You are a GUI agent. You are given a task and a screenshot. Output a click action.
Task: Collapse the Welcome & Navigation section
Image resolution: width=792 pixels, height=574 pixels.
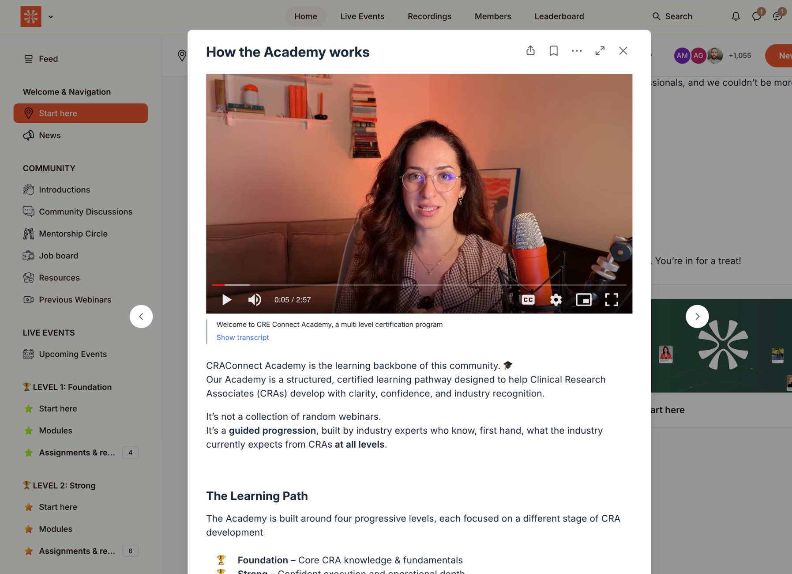(x=67, y=92)
